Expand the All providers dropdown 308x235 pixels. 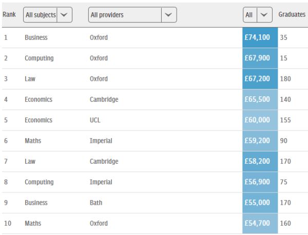pyautogui.click(x=132, y=15)
